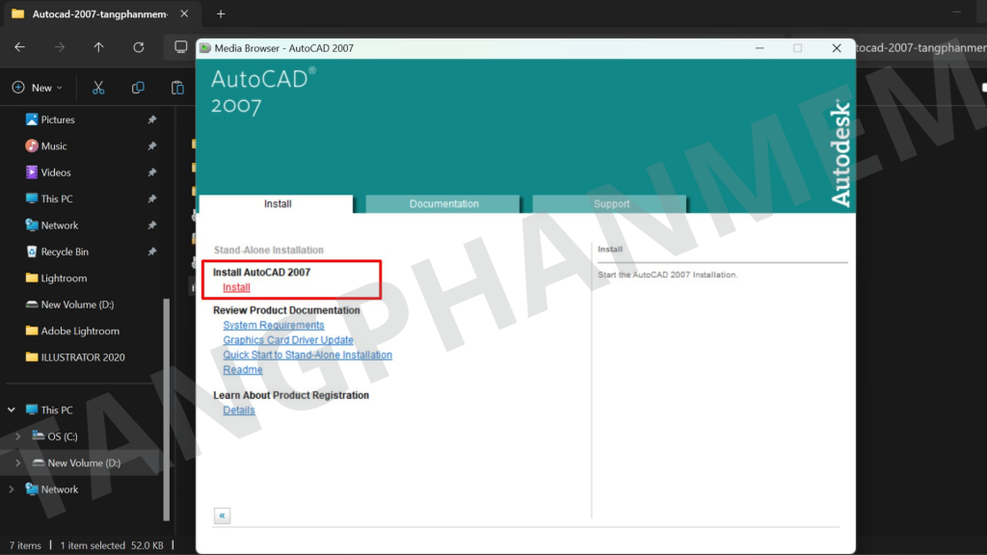Collapse the This PC tree node
Viewport: 987px width, 555px height.
(x=12, y=410)
